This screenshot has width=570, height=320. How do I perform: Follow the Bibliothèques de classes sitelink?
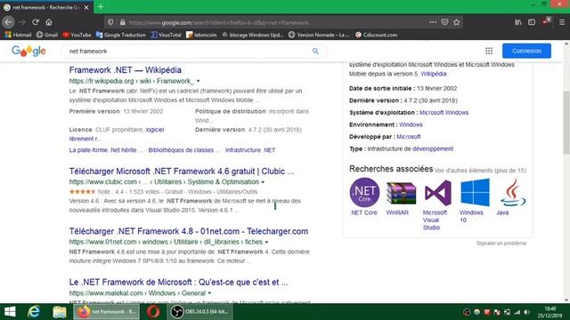click(184, 150)
